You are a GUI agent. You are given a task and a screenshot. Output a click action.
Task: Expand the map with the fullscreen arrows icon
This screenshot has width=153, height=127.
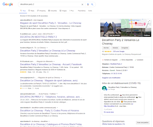tap(149, 21)
